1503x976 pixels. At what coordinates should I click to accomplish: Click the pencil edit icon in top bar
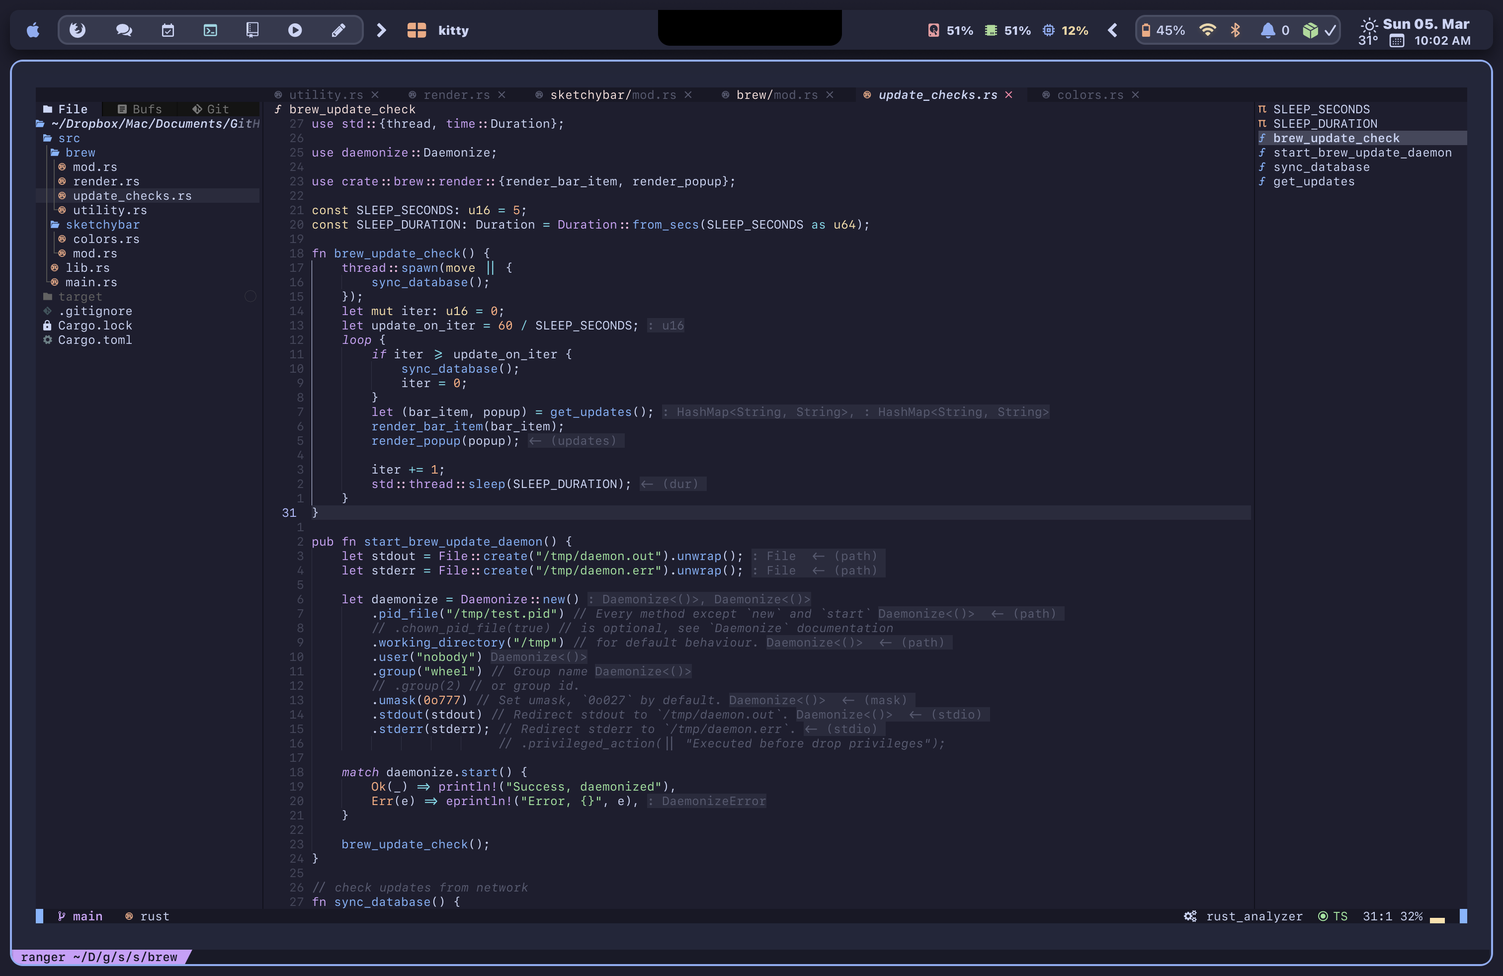(x=338, y=30)
